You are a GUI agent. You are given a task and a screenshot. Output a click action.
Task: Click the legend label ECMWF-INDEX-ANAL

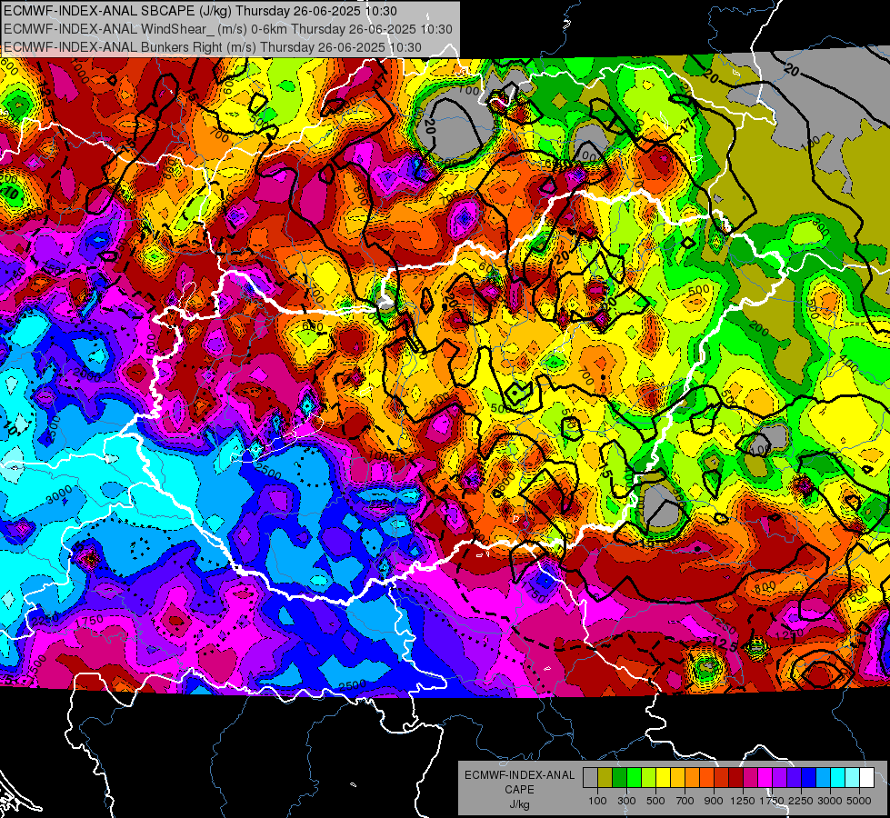[x=519, y=775]
